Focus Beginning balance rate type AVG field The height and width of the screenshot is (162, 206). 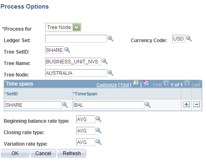click(x=86, y=119)
